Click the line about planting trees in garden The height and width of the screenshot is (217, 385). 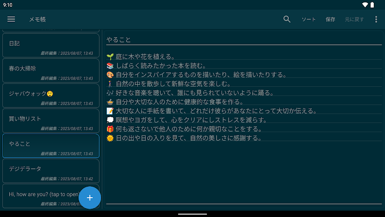point(144,57)
